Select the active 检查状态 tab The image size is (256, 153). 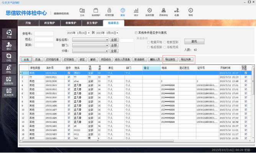tap(114, 23)
